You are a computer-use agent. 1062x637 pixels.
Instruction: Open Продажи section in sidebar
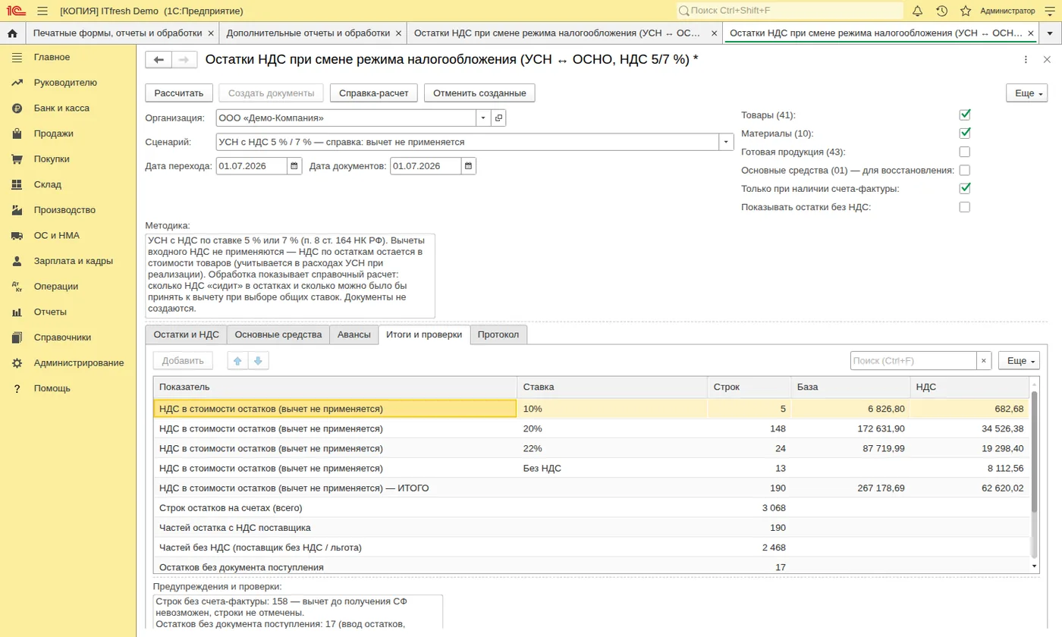(54, 133)
